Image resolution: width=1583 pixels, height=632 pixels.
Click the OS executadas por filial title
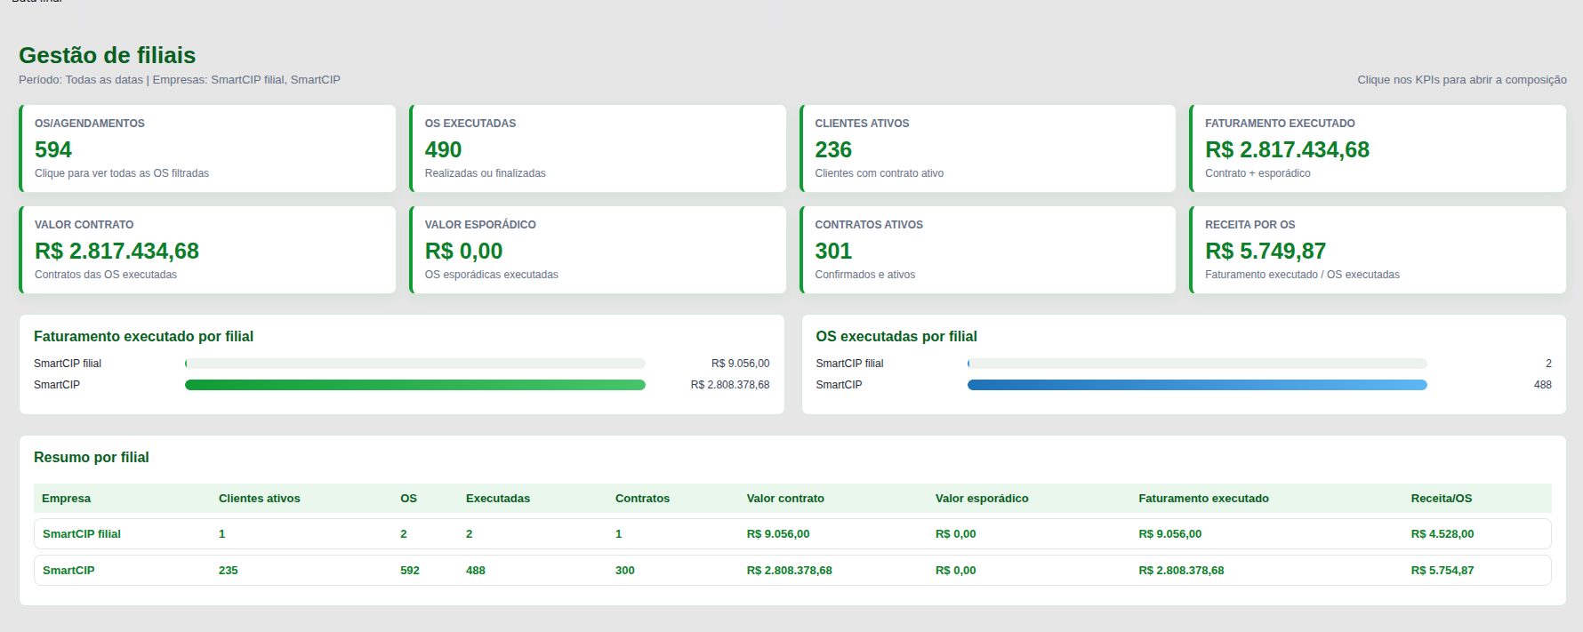[896, 336]
